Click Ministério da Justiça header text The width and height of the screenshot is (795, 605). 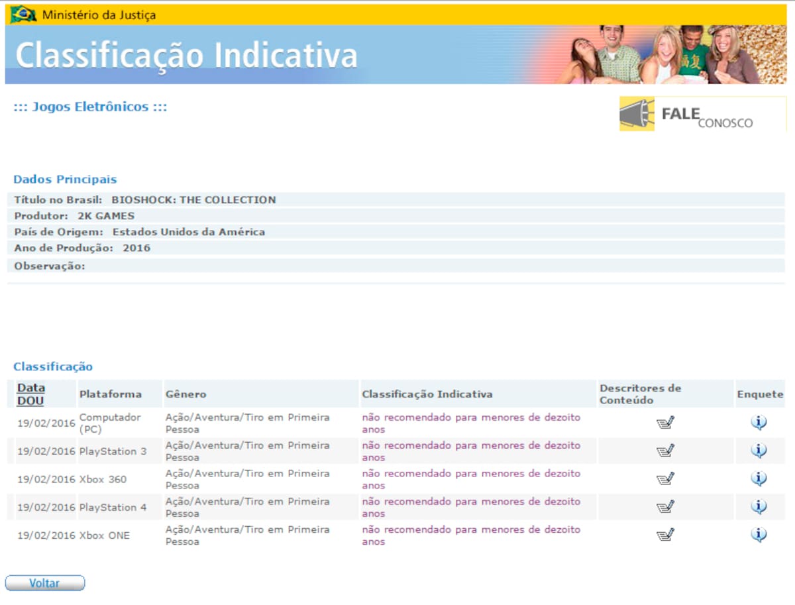[x=99, y=15]
